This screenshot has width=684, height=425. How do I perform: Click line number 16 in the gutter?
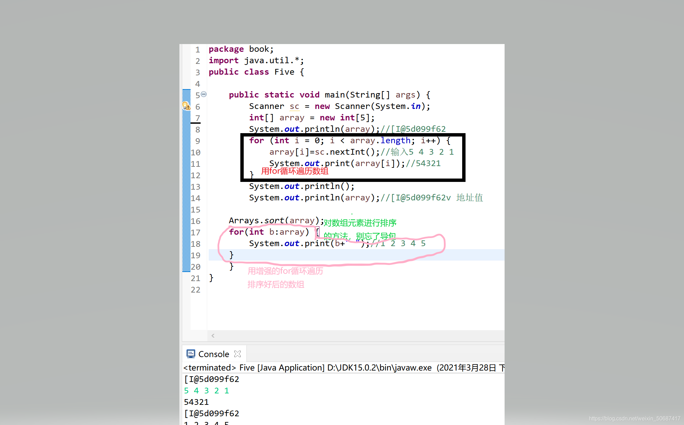[196, 221]
